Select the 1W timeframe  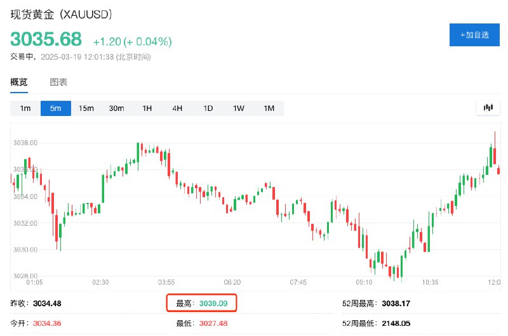click(x=239, y=108)
